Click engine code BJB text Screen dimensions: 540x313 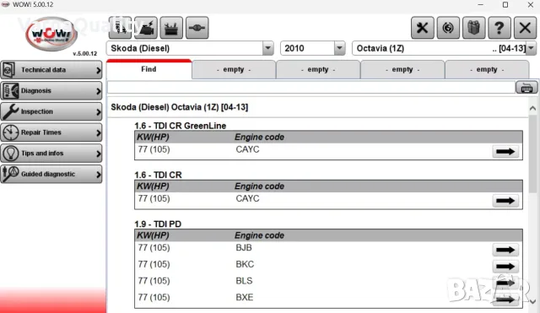pyautogui.click(x=244, y=247)
